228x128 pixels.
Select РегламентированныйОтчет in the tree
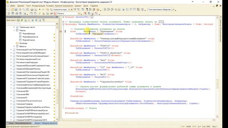(28, 59)
